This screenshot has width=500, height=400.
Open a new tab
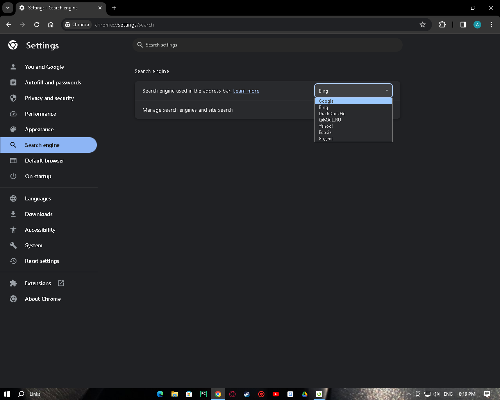point(114,8)
